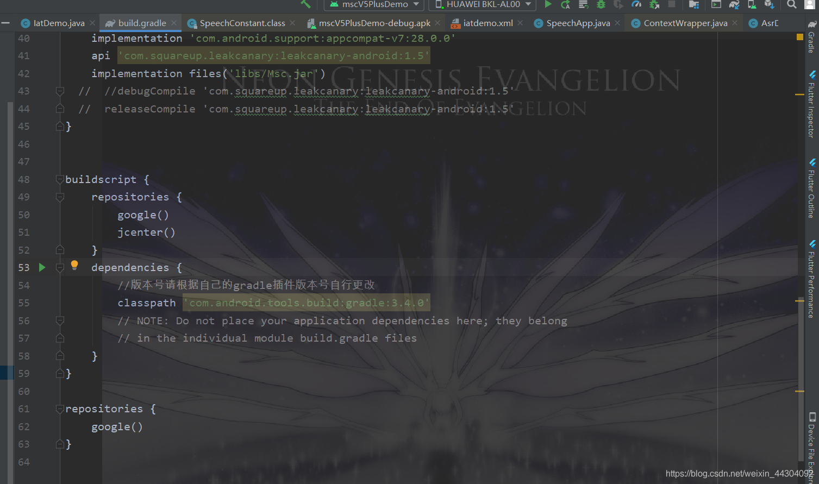
Task: Click the Search Everywhere magnifier icon
Action: [x=792, y=4]
